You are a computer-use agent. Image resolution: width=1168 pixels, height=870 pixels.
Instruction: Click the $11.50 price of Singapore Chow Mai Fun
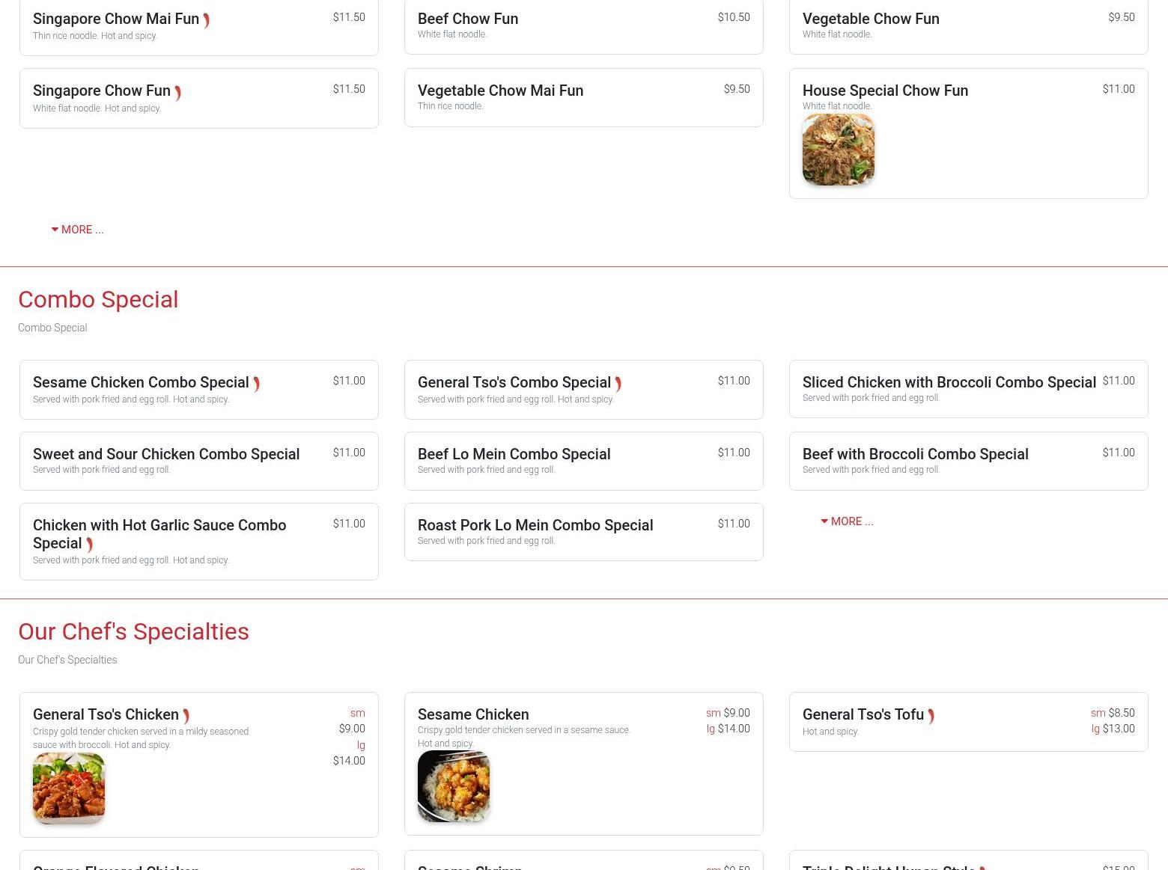(x=349, y=17)
